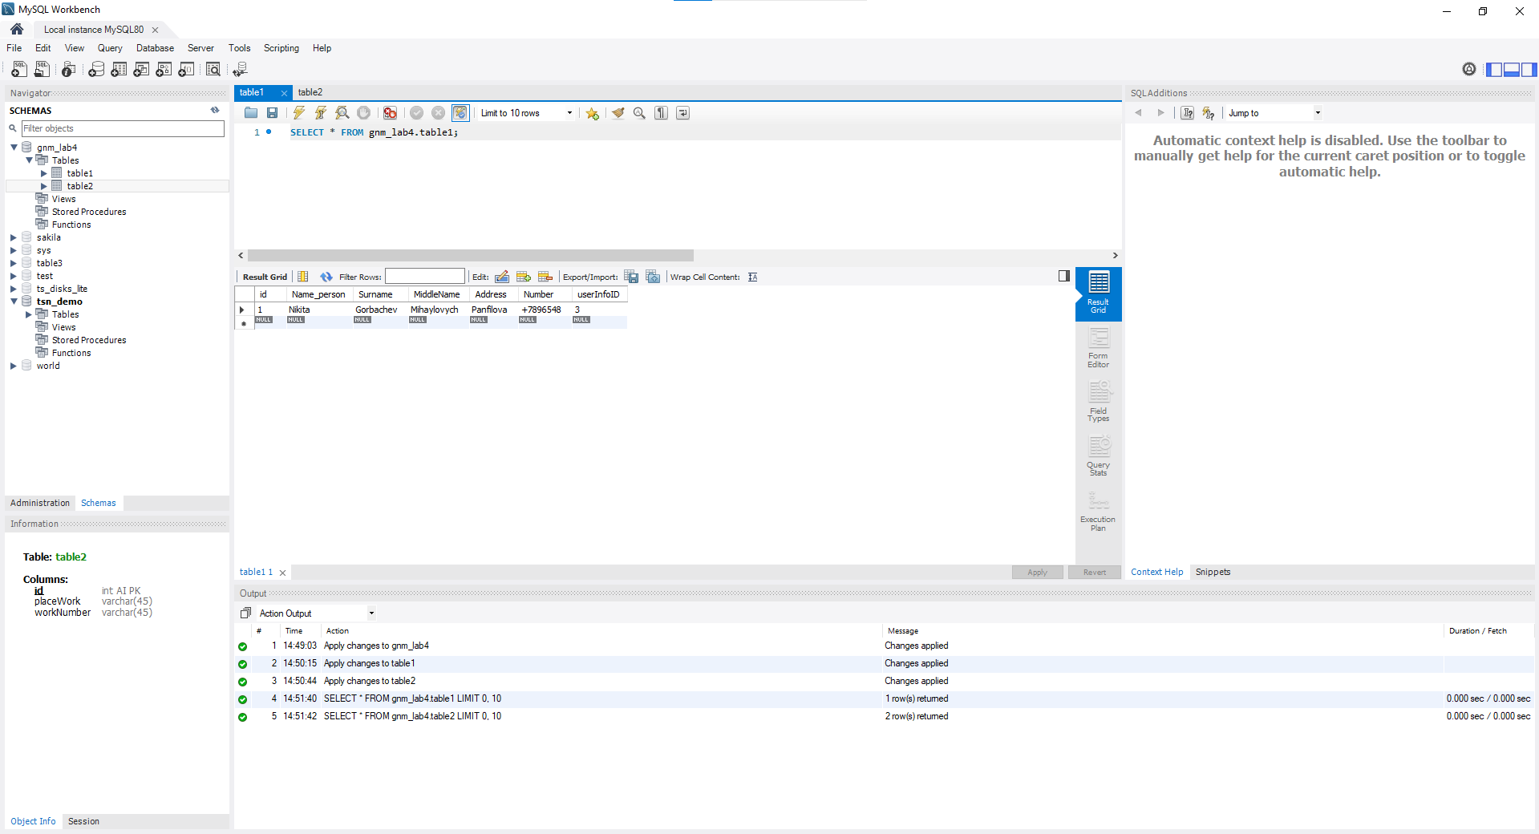Toggle auto-commit mode button

460,113
